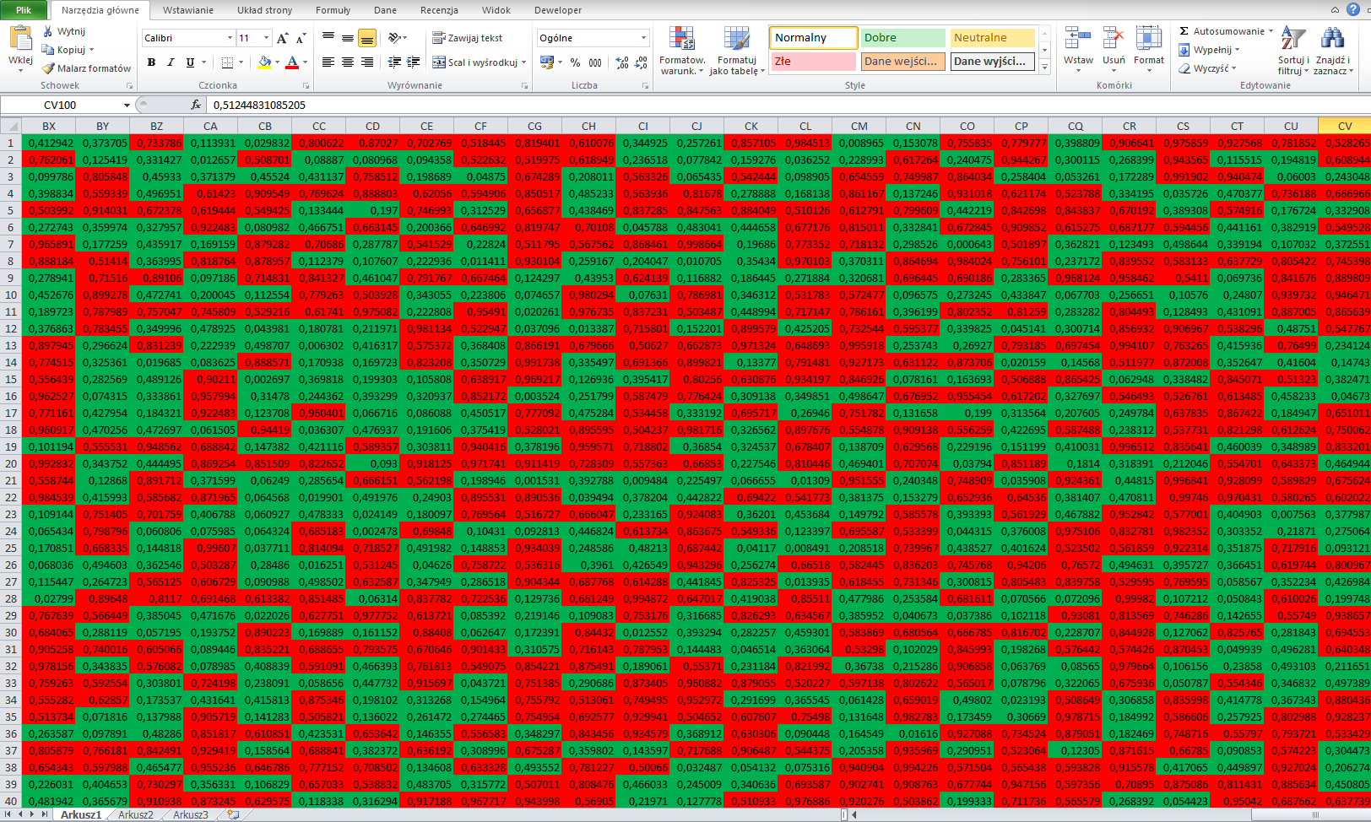Apply the Dobre cell style
Screen dimensions: 1371x822
[902, 38]
